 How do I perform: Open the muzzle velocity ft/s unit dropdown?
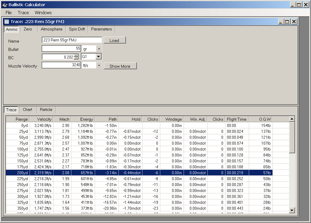point(99,65)
